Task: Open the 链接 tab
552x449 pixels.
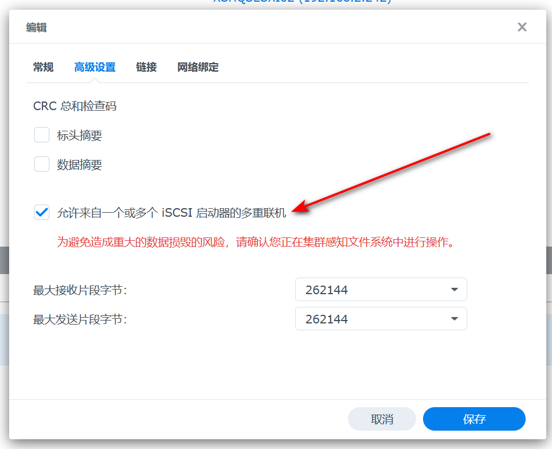Action: pos(146,67)
